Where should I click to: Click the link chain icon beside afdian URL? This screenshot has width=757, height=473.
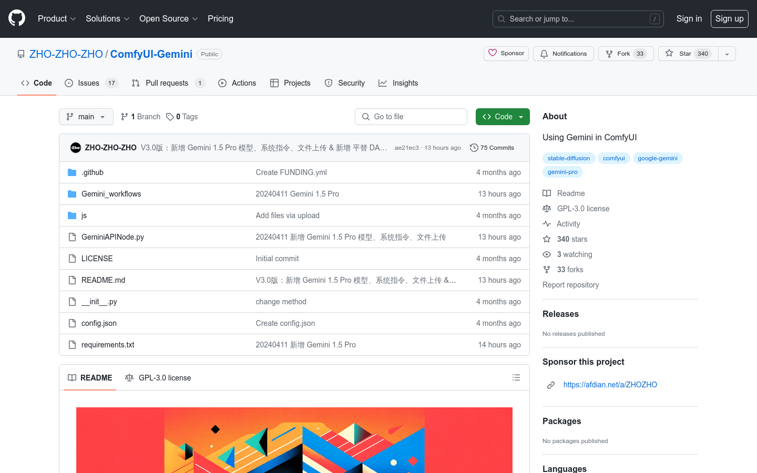tap(551, 385)
